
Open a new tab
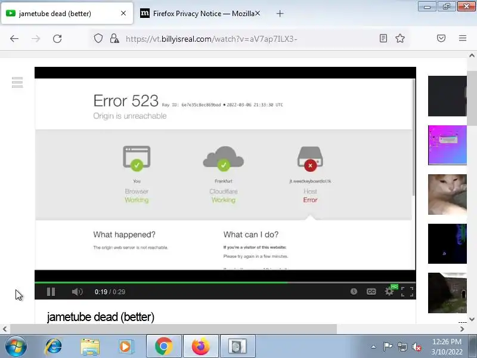(280, 14)
